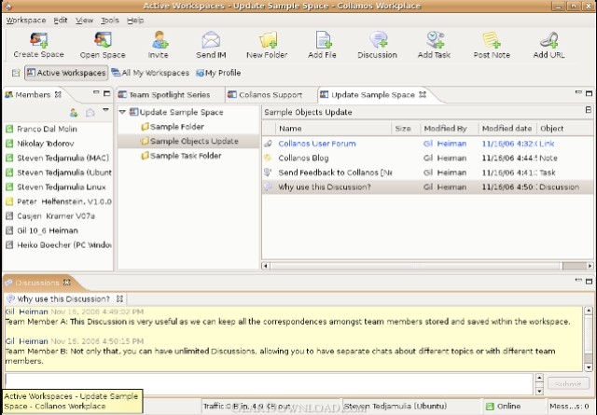
Task: Sort by the Name column header
Action: [334, 129]
